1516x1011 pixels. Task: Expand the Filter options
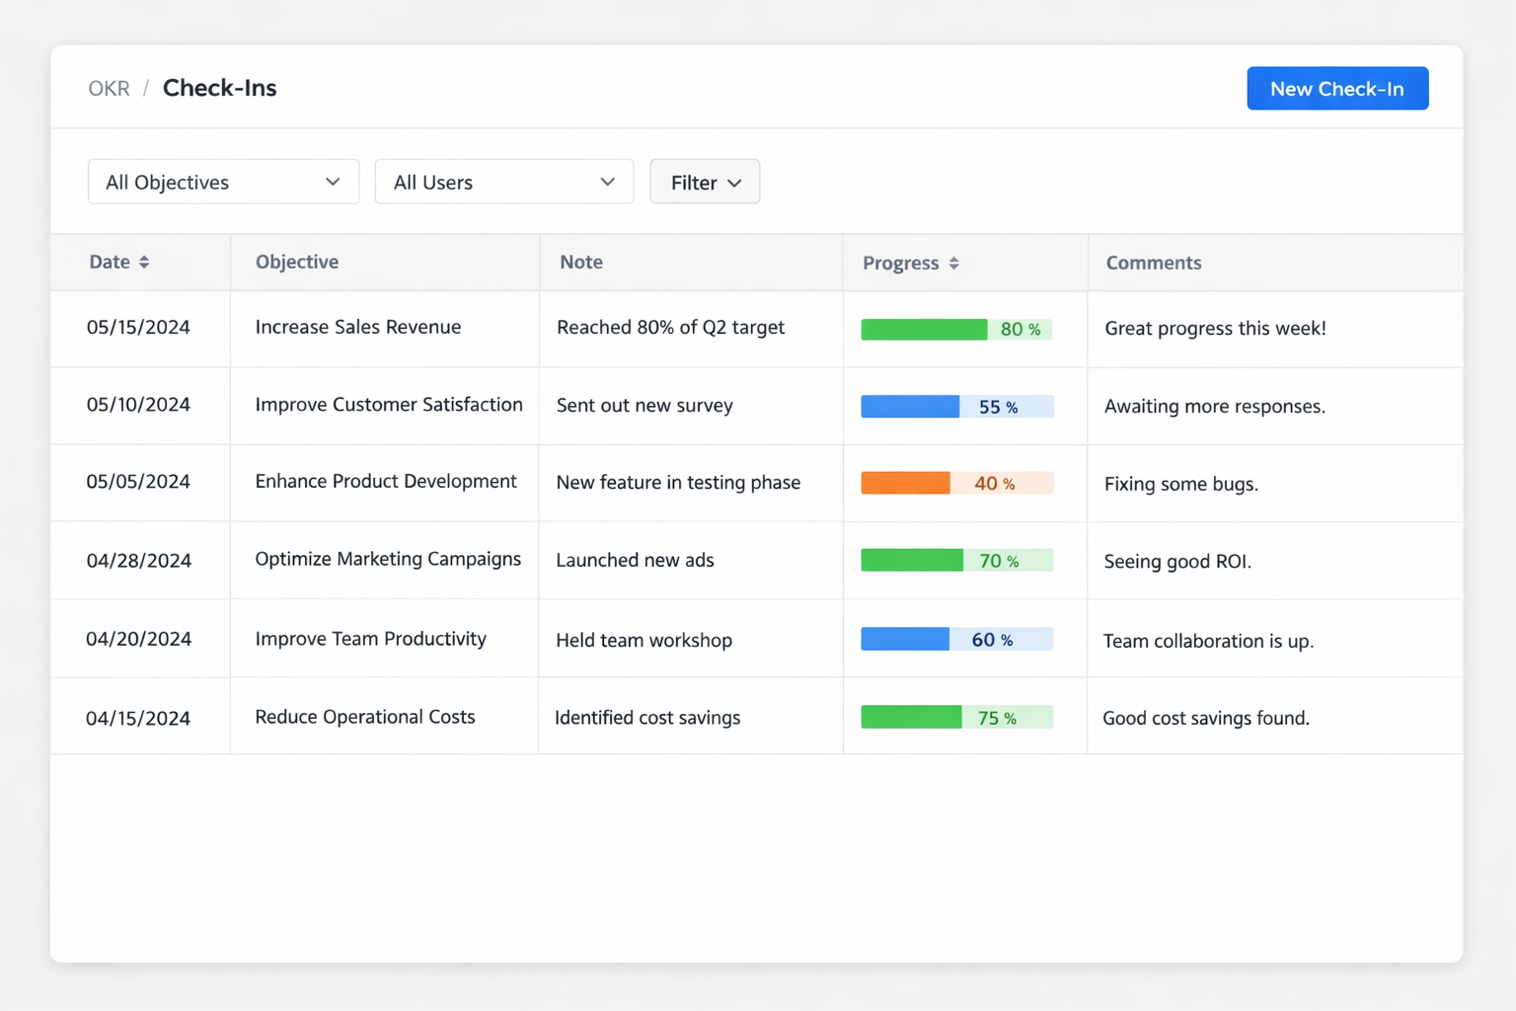point(704,182)
